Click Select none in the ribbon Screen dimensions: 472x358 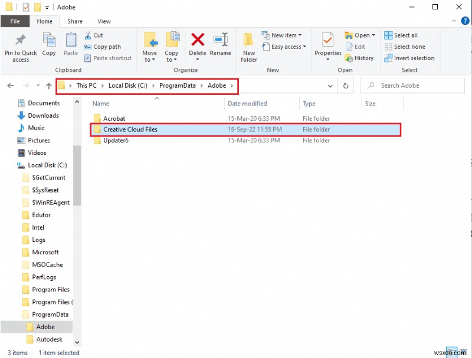tap(406, 47)
